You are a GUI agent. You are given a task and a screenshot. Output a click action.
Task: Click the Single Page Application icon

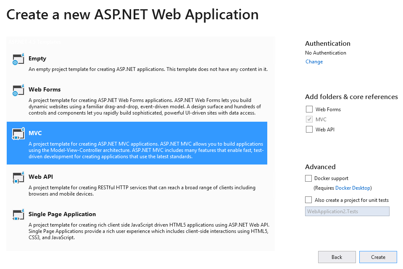(18, 215)
